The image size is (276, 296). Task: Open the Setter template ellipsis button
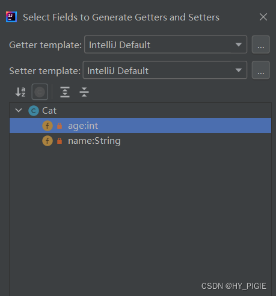click(261, 70)
